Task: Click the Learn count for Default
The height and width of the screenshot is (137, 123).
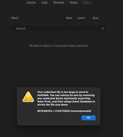Action: [x=83, y=28]
